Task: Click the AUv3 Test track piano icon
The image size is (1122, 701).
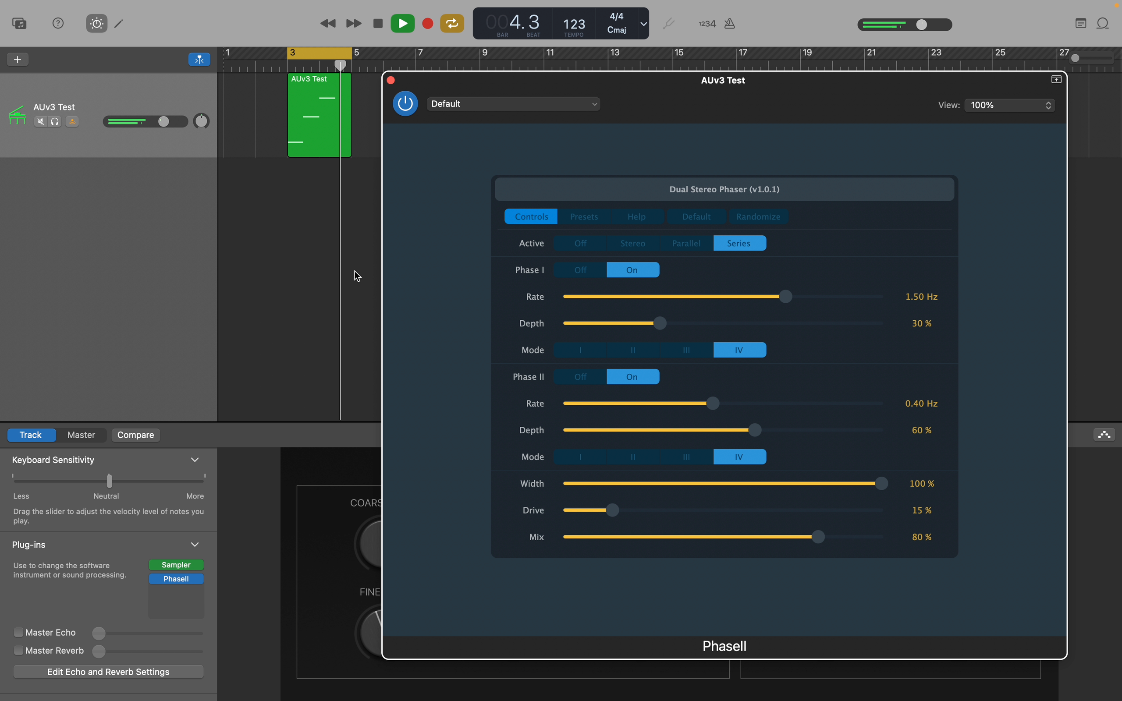Action: pyautogui.click(x=17, y=115)
